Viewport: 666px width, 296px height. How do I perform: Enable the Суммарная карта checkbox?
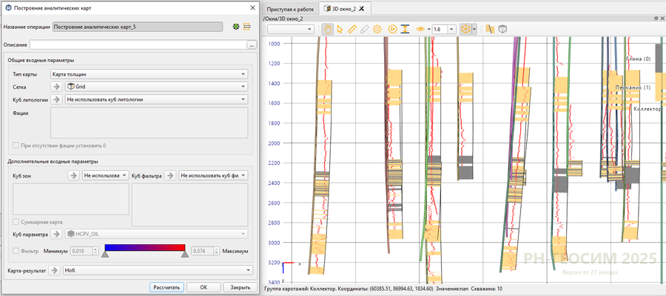click(x=17, y=221)
